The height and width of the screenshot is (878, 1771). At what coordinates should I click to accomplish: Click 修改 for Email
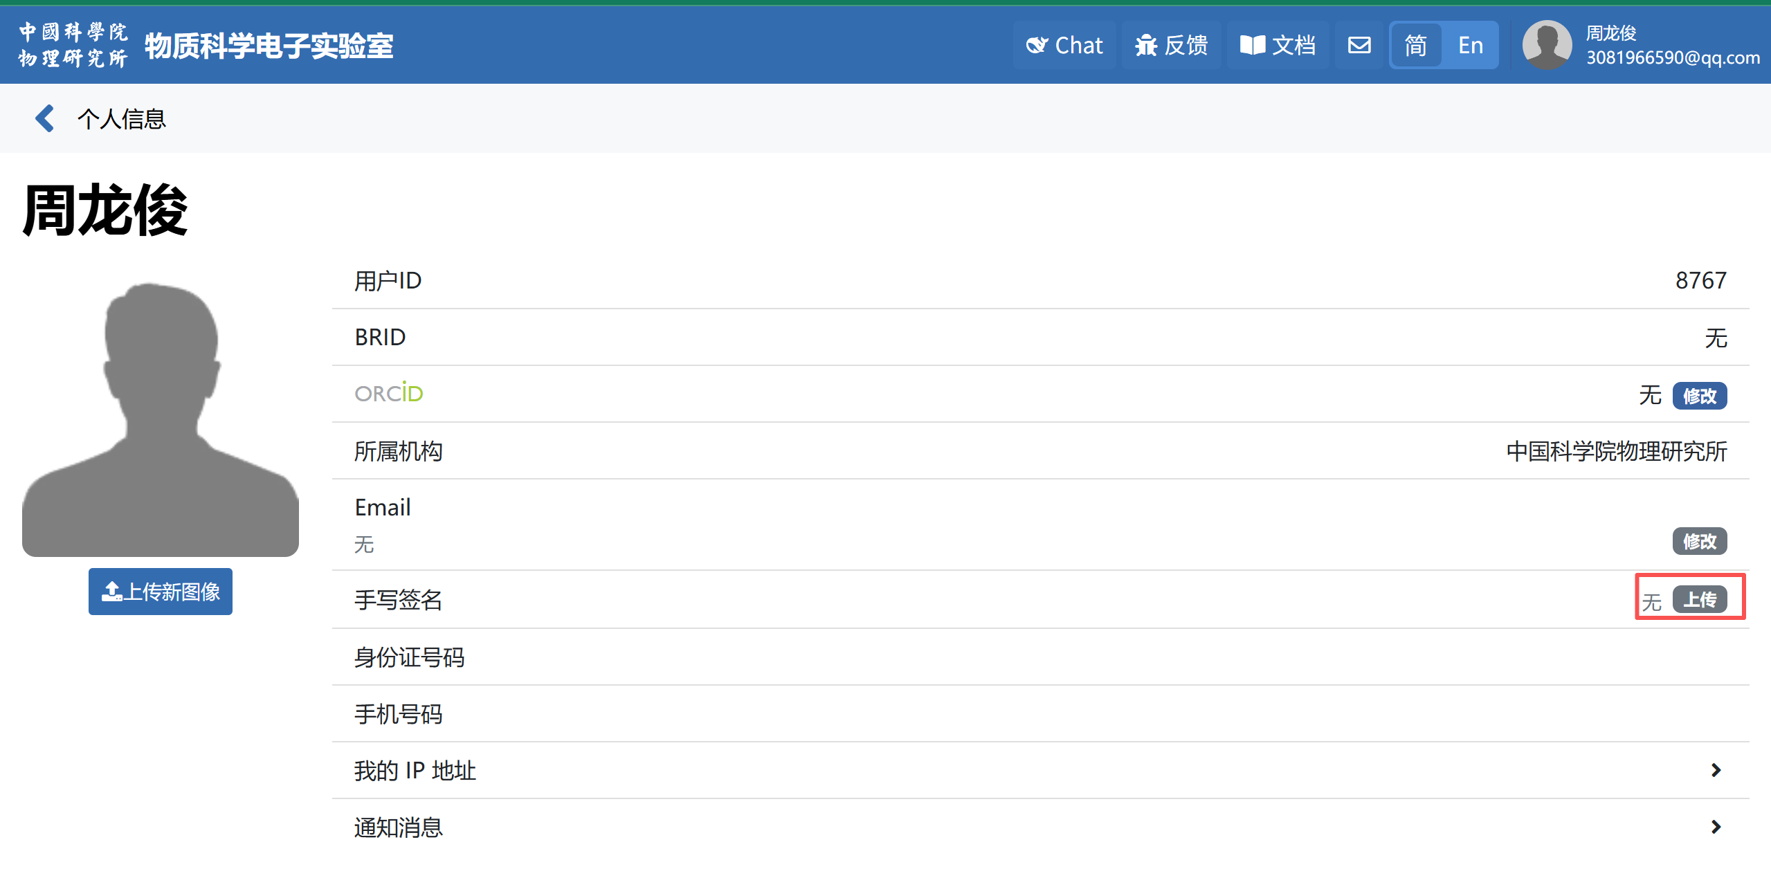(1699, 541)
